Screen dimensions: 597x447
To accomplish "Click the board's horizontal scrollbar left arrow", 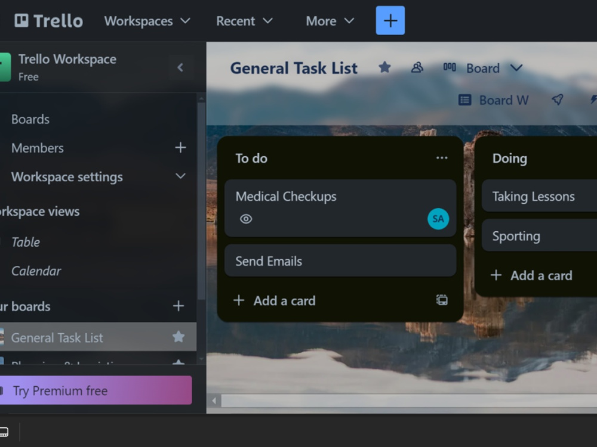I will (x=214, y=401).
